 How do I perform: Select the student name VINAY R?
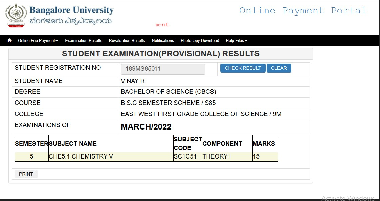[133, 81]
